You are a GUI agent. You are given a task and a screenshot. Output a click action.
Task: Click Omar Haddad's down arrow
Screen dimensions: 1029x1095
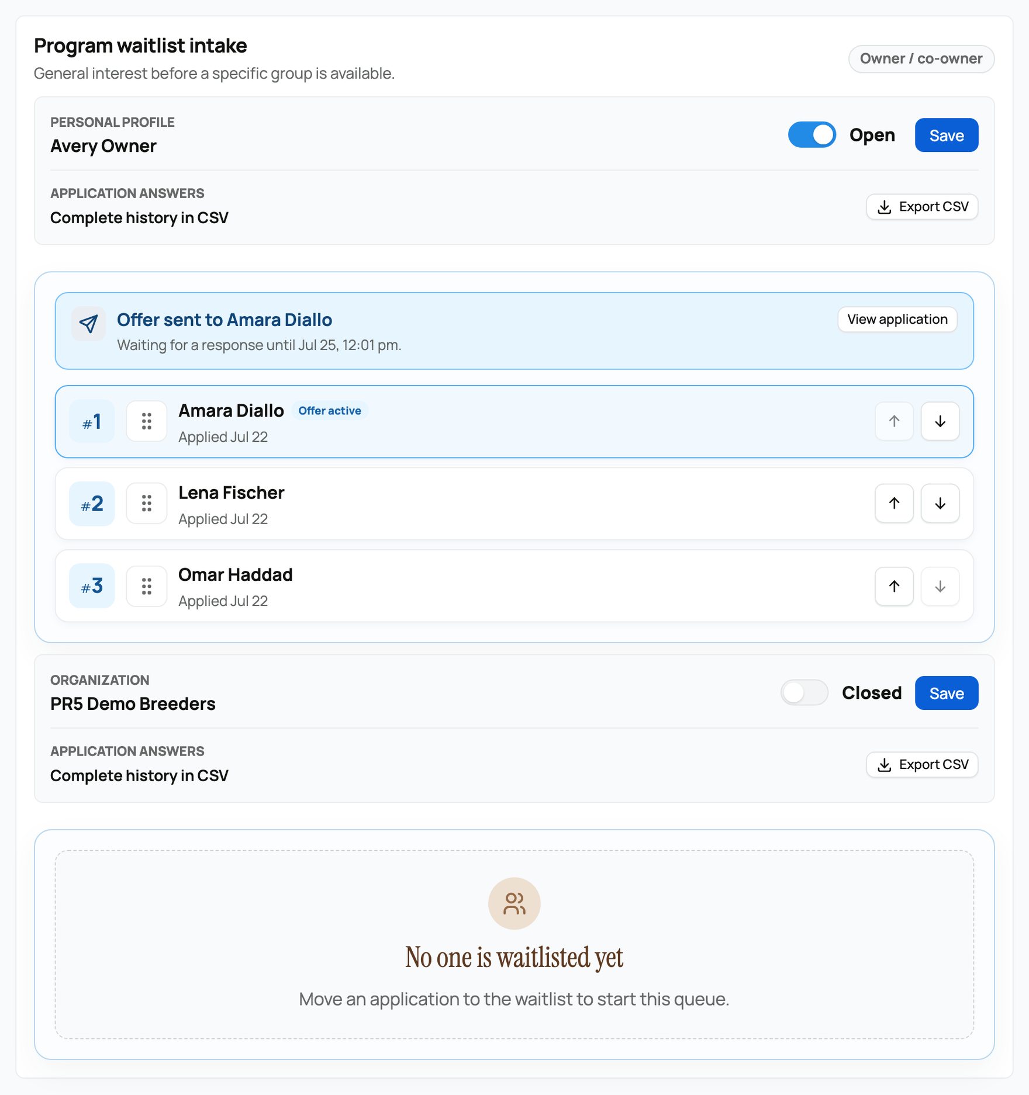940,586
